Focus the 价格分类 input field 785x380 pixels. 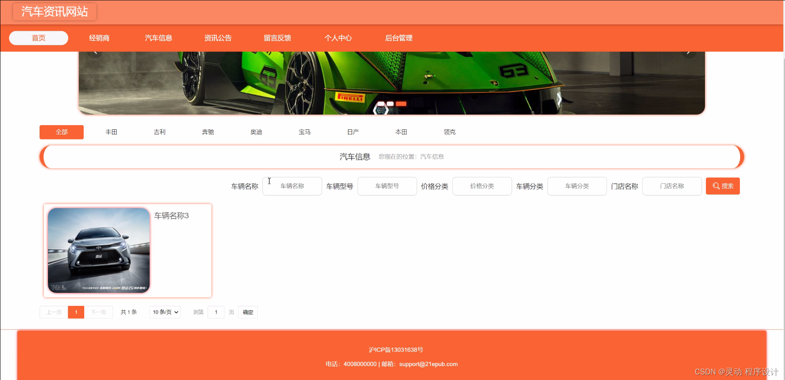pos(482,186)
